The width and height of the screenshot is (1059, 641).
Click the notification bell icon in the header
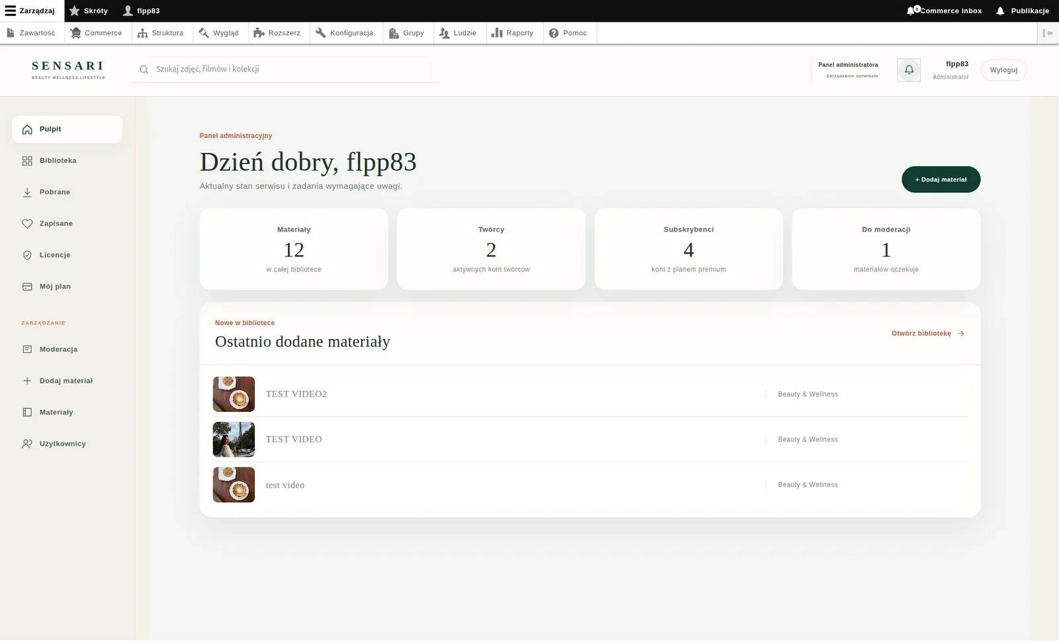point(909,70)
